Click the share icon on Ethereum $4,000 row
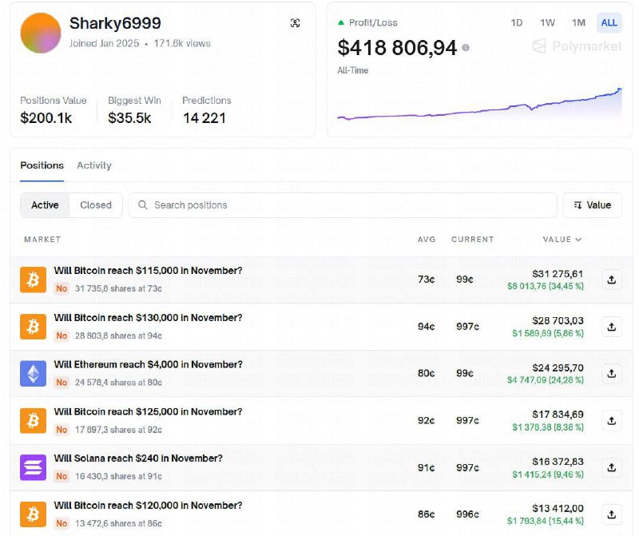 (x=611, y=373)
